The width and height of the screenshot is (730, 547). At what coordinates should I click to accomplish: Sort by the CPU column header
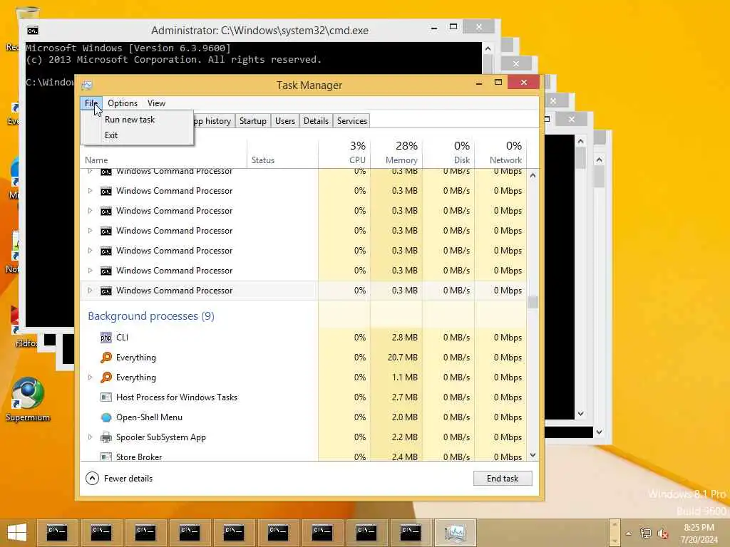pos(344,153)
